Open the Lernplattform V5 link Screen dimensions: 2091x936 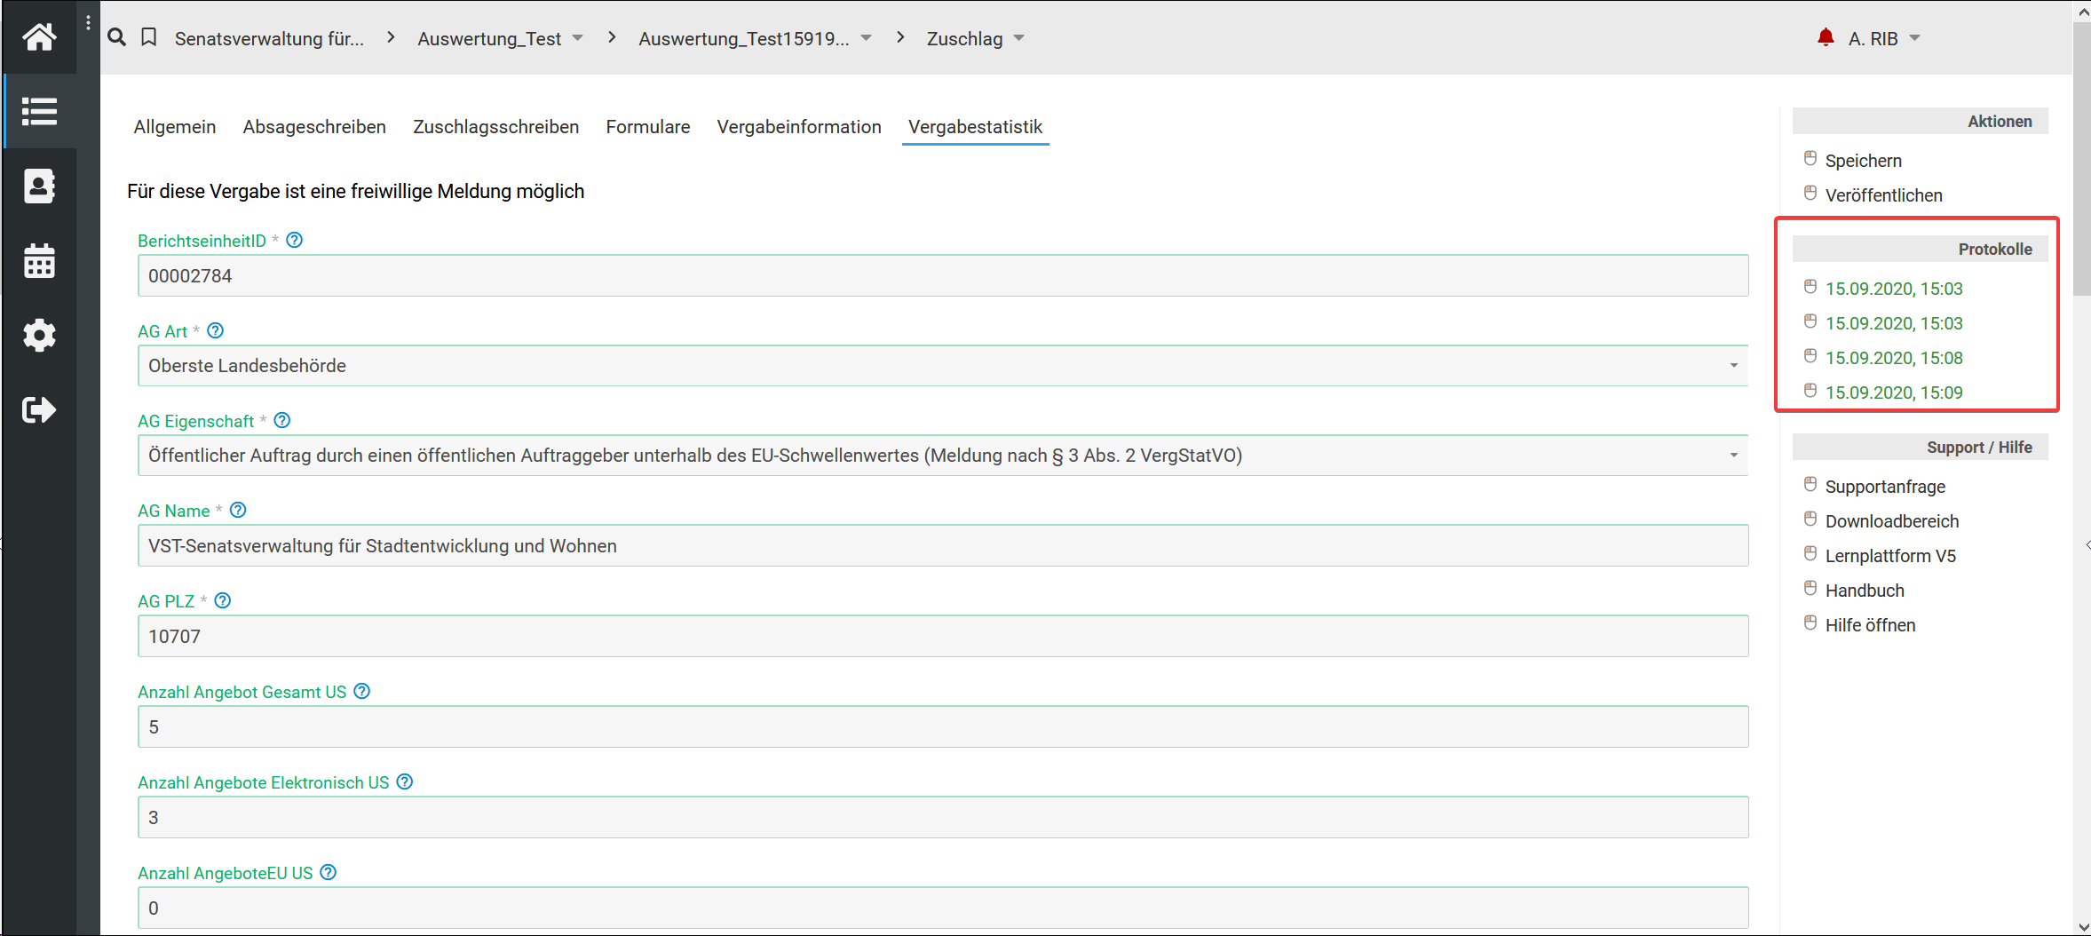pos(1890,556)
